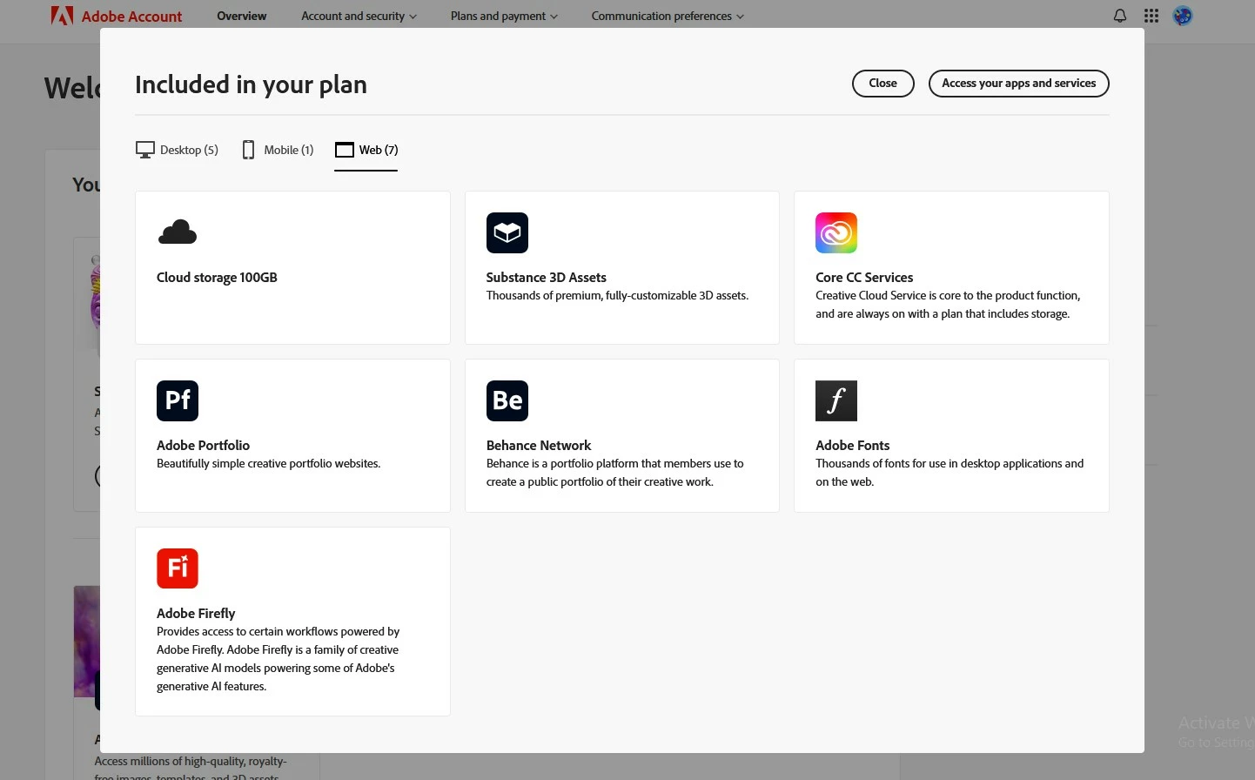This screenshot has height=780, width=1255.
Task: Expand the Communication preferences menu
Action: pos(668,16)
